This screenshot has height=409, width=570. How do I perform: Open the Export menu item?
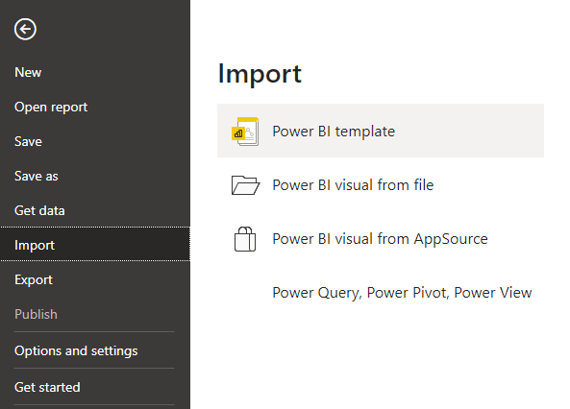point(34,280)
